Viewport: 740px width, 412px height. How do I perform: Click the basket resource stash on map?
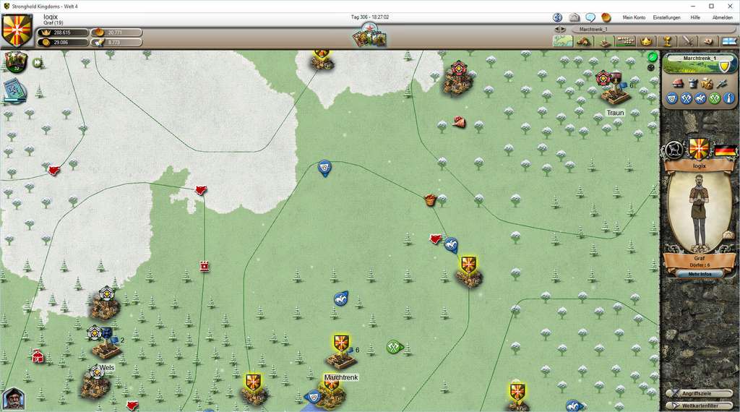click(430, 199)
